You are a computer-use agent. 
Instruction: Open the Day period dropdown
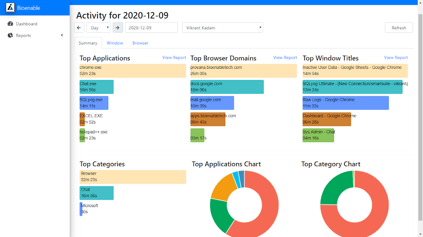(98, 28)
